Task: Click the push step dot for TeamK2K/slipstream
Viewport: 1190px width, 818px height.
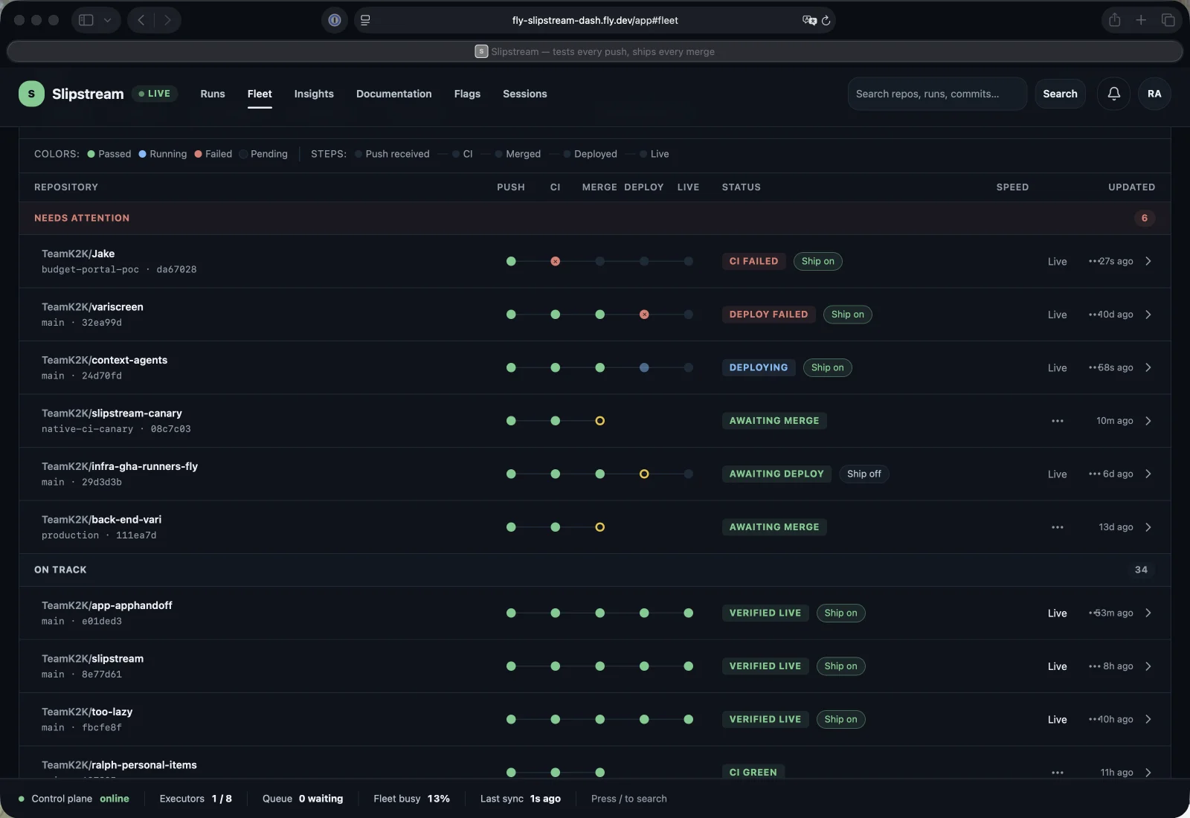Action: tap(511, 666)
